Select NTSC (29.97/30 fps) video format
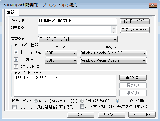This screenshot has width=160, height=121. (x=36, y=101)
